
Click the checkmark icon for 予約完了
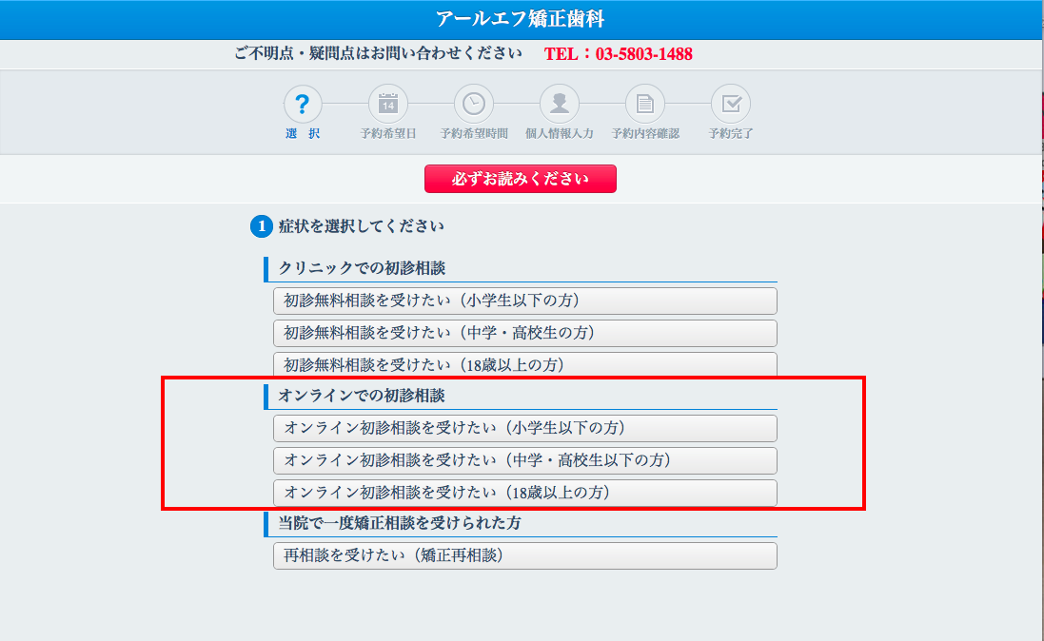click(x=731, y=104)
